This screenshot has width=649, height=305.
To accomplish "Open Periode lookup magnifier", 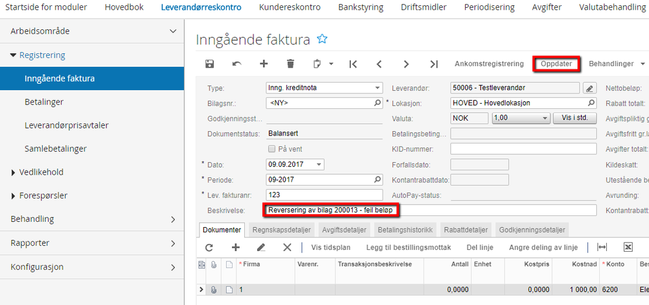I will pyautogui.click(x=377, y=180).
